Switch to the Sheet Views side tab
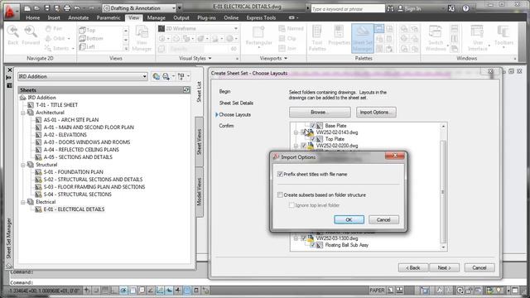530x298 pixels. [199, 142]
